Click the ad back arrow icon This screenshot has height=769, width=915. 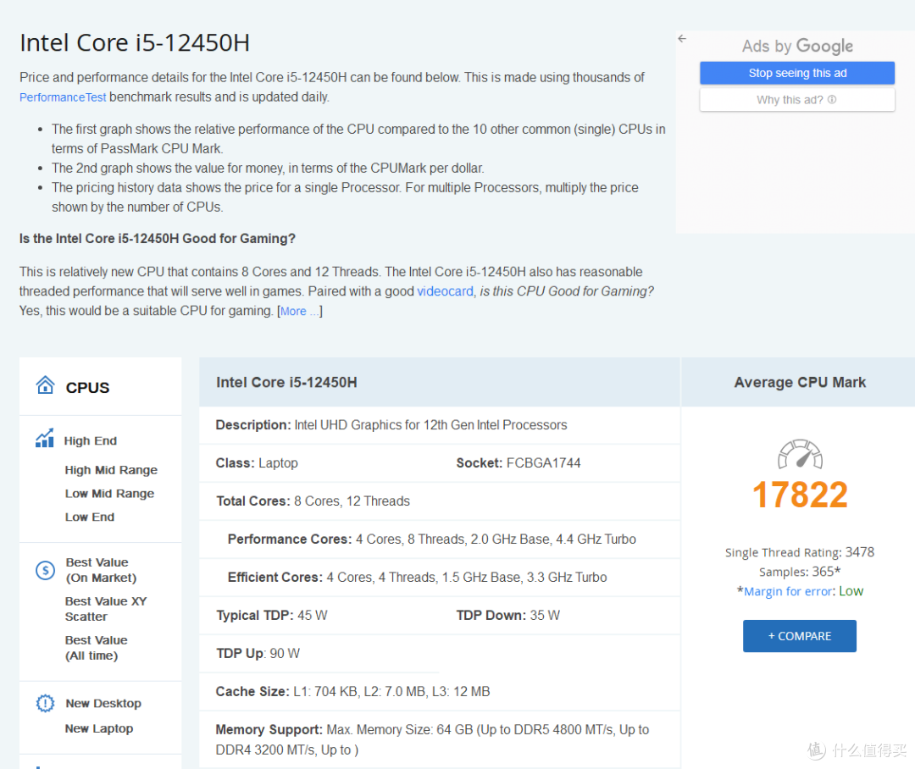[x=682, y=38]
